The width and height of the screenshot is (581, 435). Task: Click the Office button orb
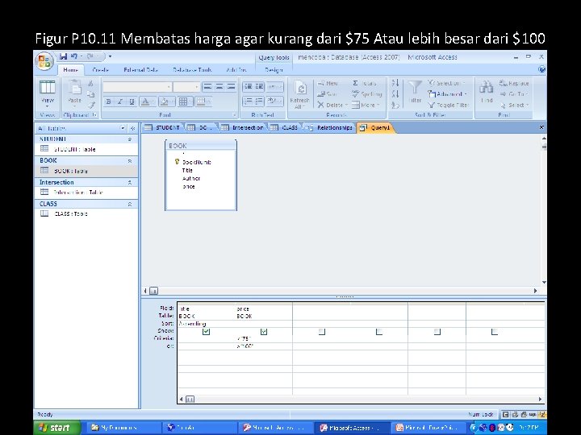point(44,61)
